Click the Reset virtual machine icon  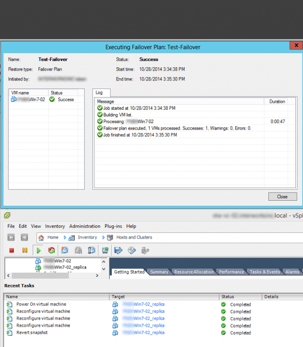[51, 250]
